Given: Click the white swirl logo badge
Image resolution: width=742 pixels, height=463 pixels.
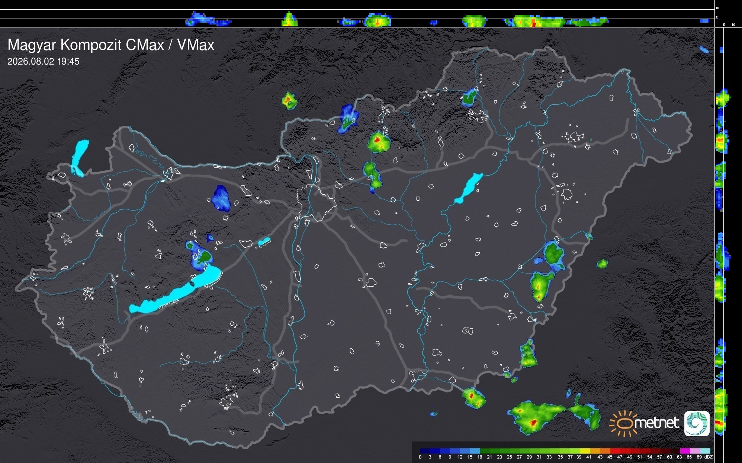Looking at the screenshot, I should [697, 423].
